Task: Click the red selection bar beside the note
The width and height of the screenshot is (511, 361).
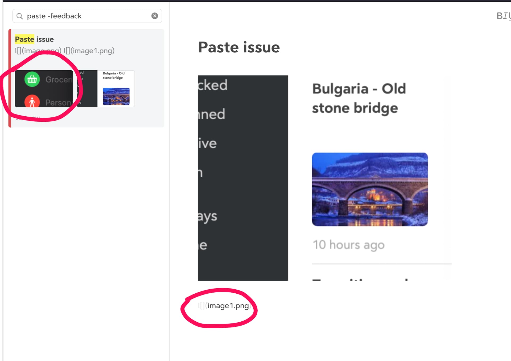Action: pyautogui.click(x=10, y=78)
